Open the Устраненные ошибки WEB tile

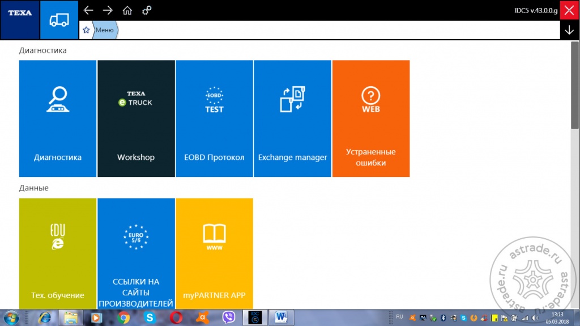tap(371, 118)
